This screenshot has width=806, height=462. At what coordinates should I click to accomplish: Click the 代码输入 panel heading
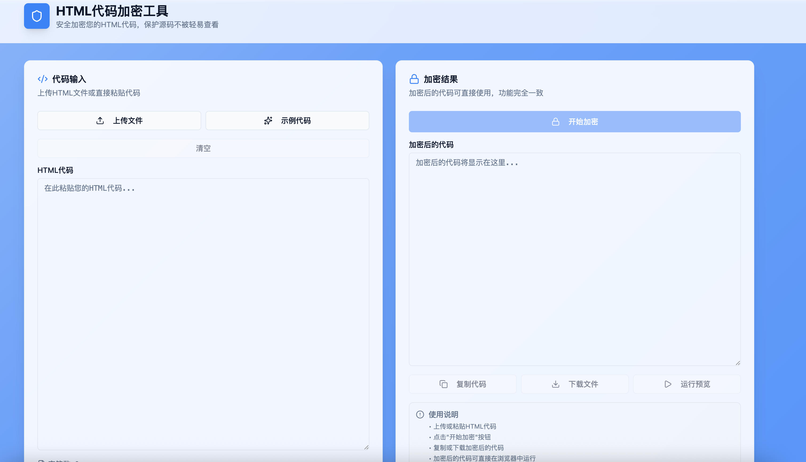point(69,79)
